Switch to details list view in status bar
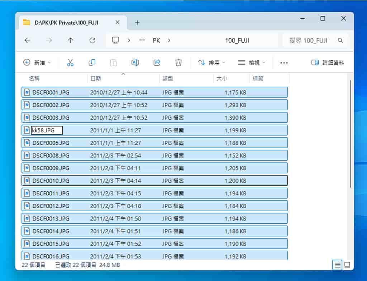 coord(337,265)
